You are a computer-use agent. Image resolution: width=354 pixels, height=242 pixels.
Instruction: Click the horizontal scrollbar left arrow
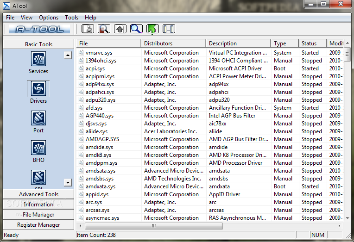(80, 226)
